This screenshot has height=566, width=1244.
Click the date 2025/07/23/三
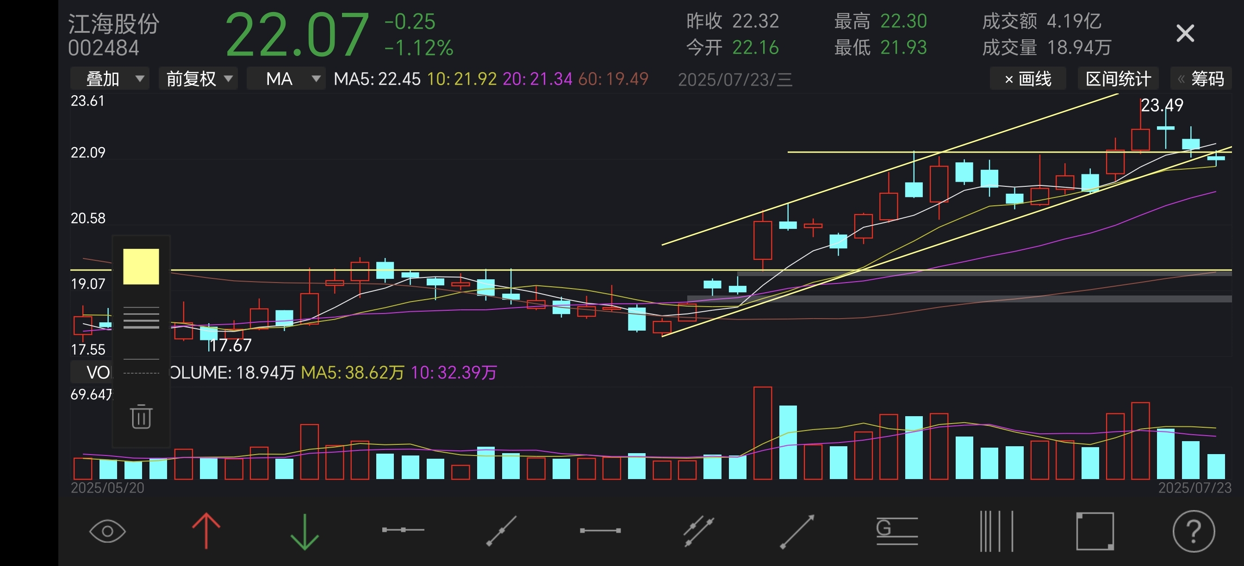pyautogui.click(x=735, y=80)
